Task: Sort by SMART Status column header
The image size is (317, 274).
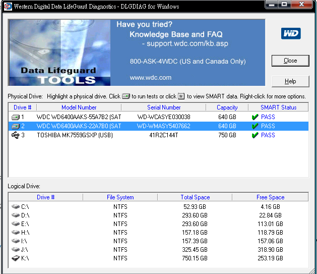Action: click(278, 107)
